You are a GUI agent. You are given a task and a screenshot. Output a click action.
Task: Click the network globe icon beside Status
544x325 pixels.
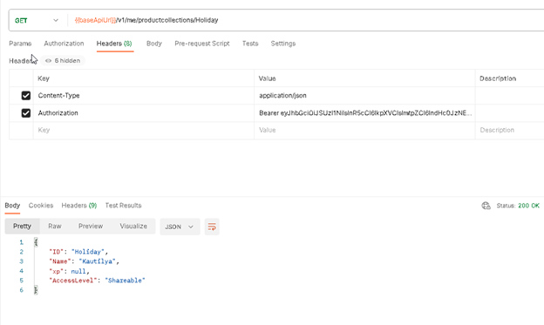point(486,206)
